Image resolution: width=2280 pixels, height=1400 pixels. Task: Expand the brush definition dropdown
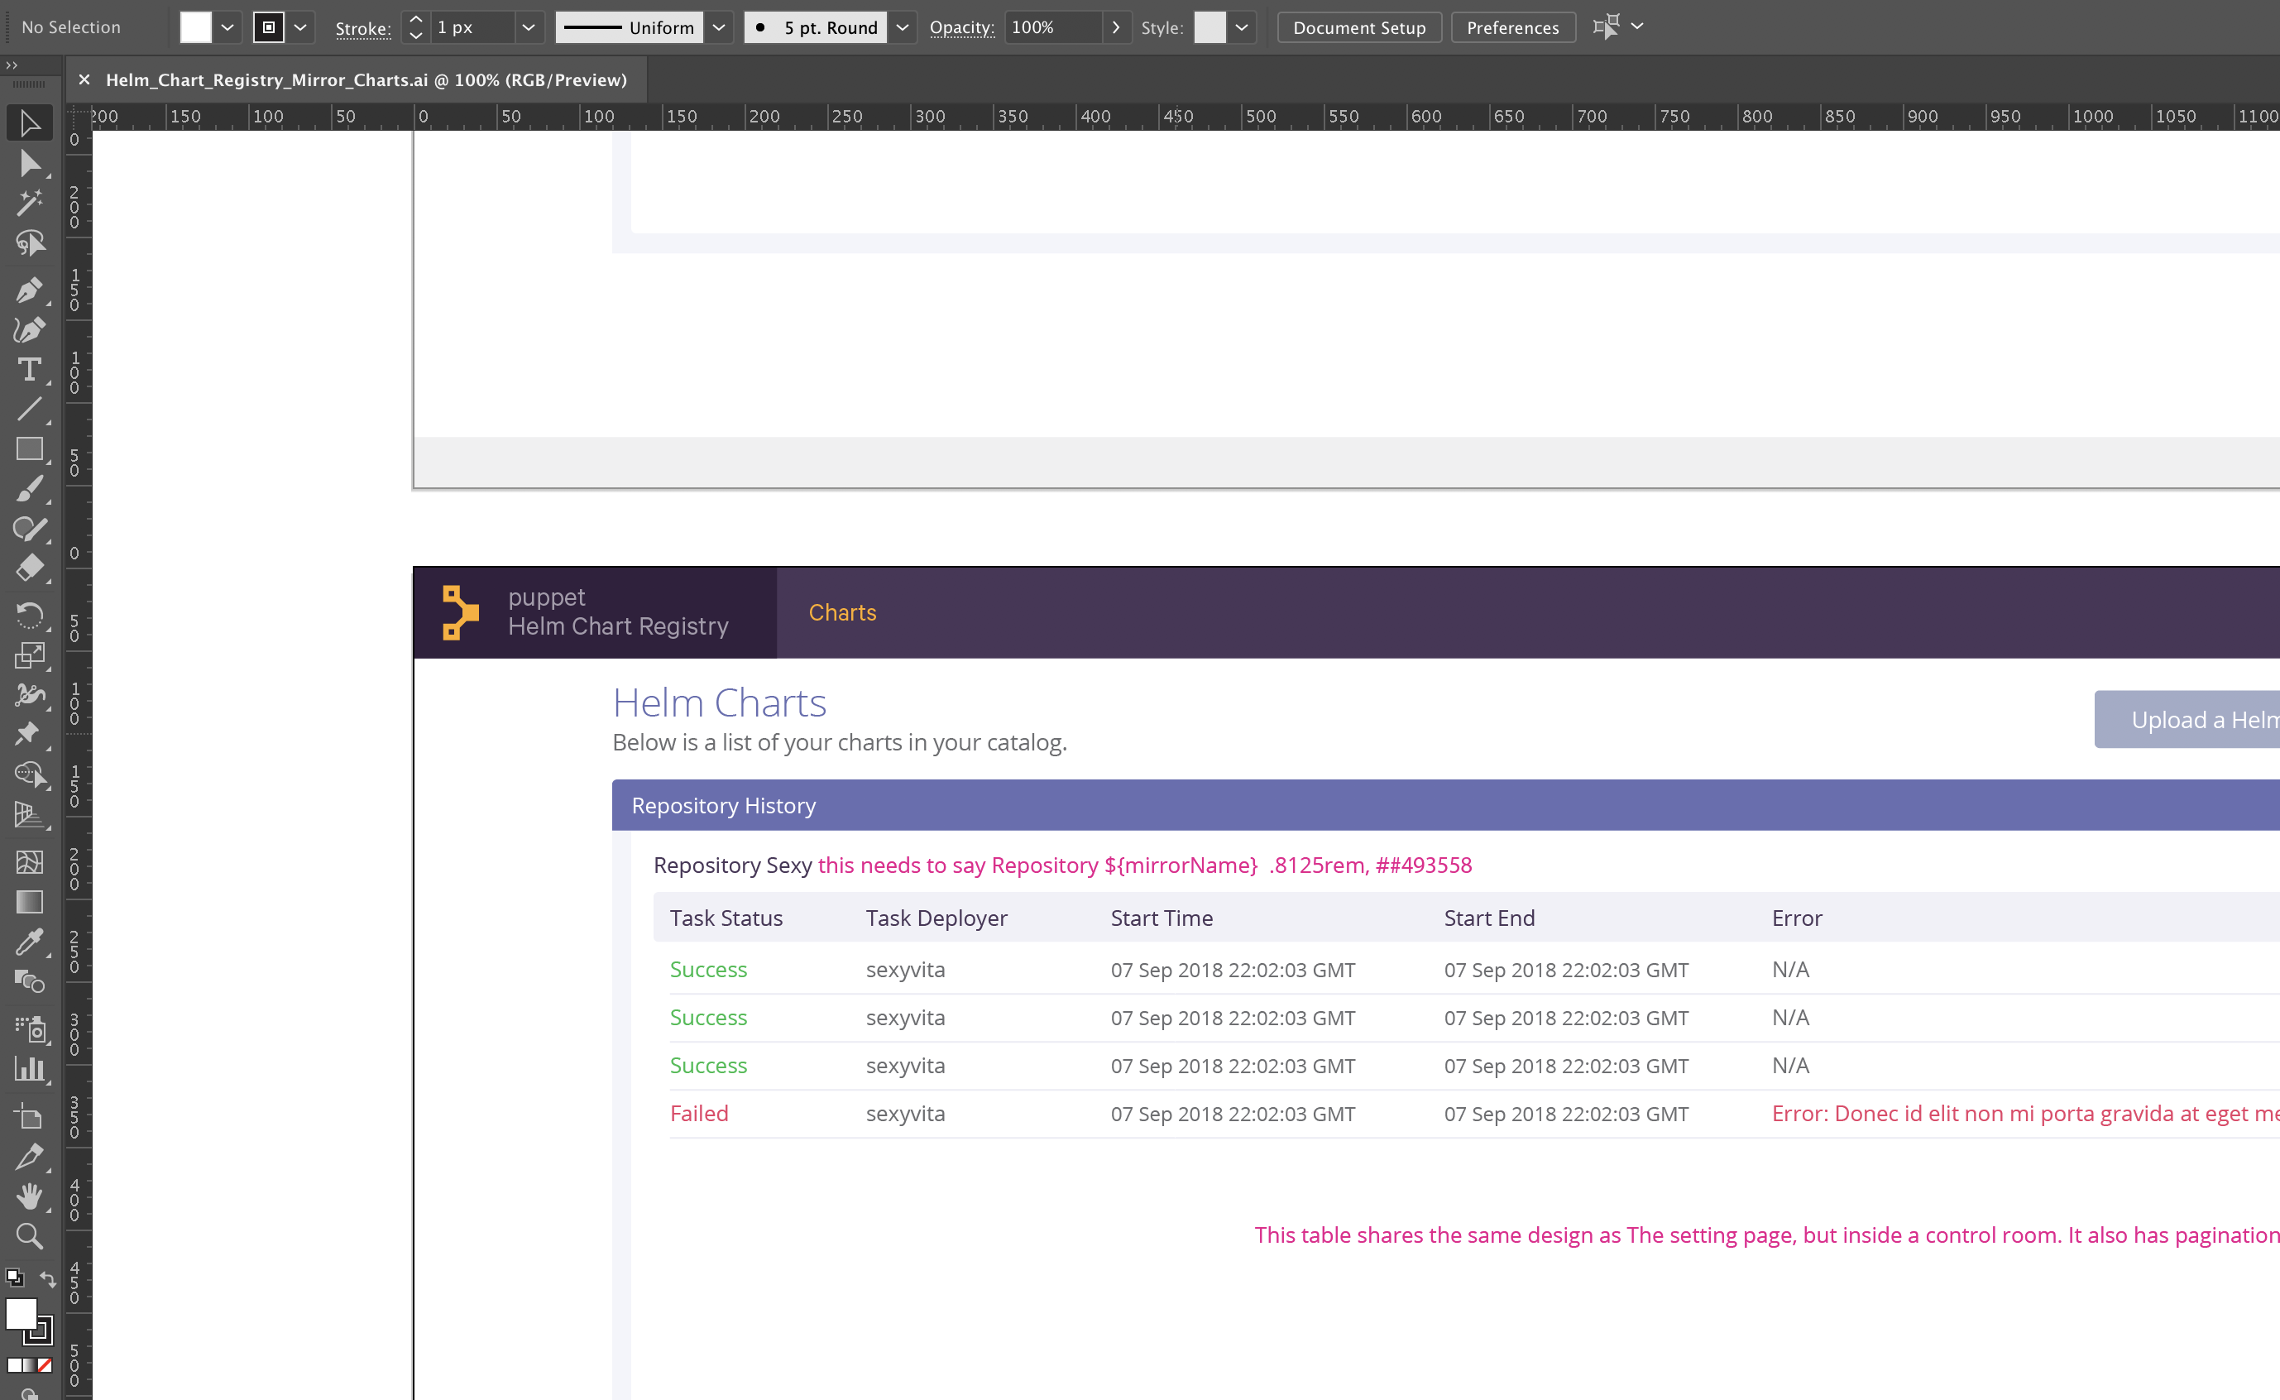pyautogui.click(x=903, y=26)
